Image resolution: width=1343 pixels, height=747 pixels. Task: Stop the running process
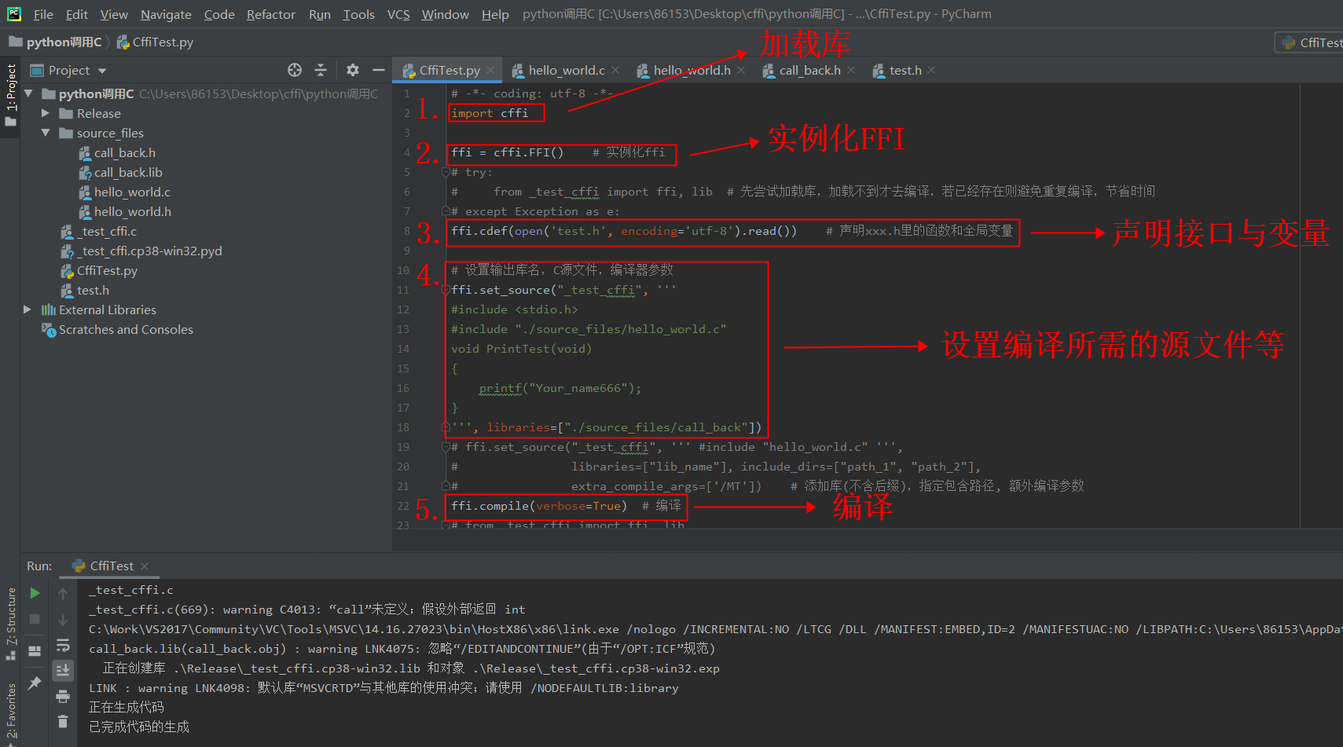35,619
